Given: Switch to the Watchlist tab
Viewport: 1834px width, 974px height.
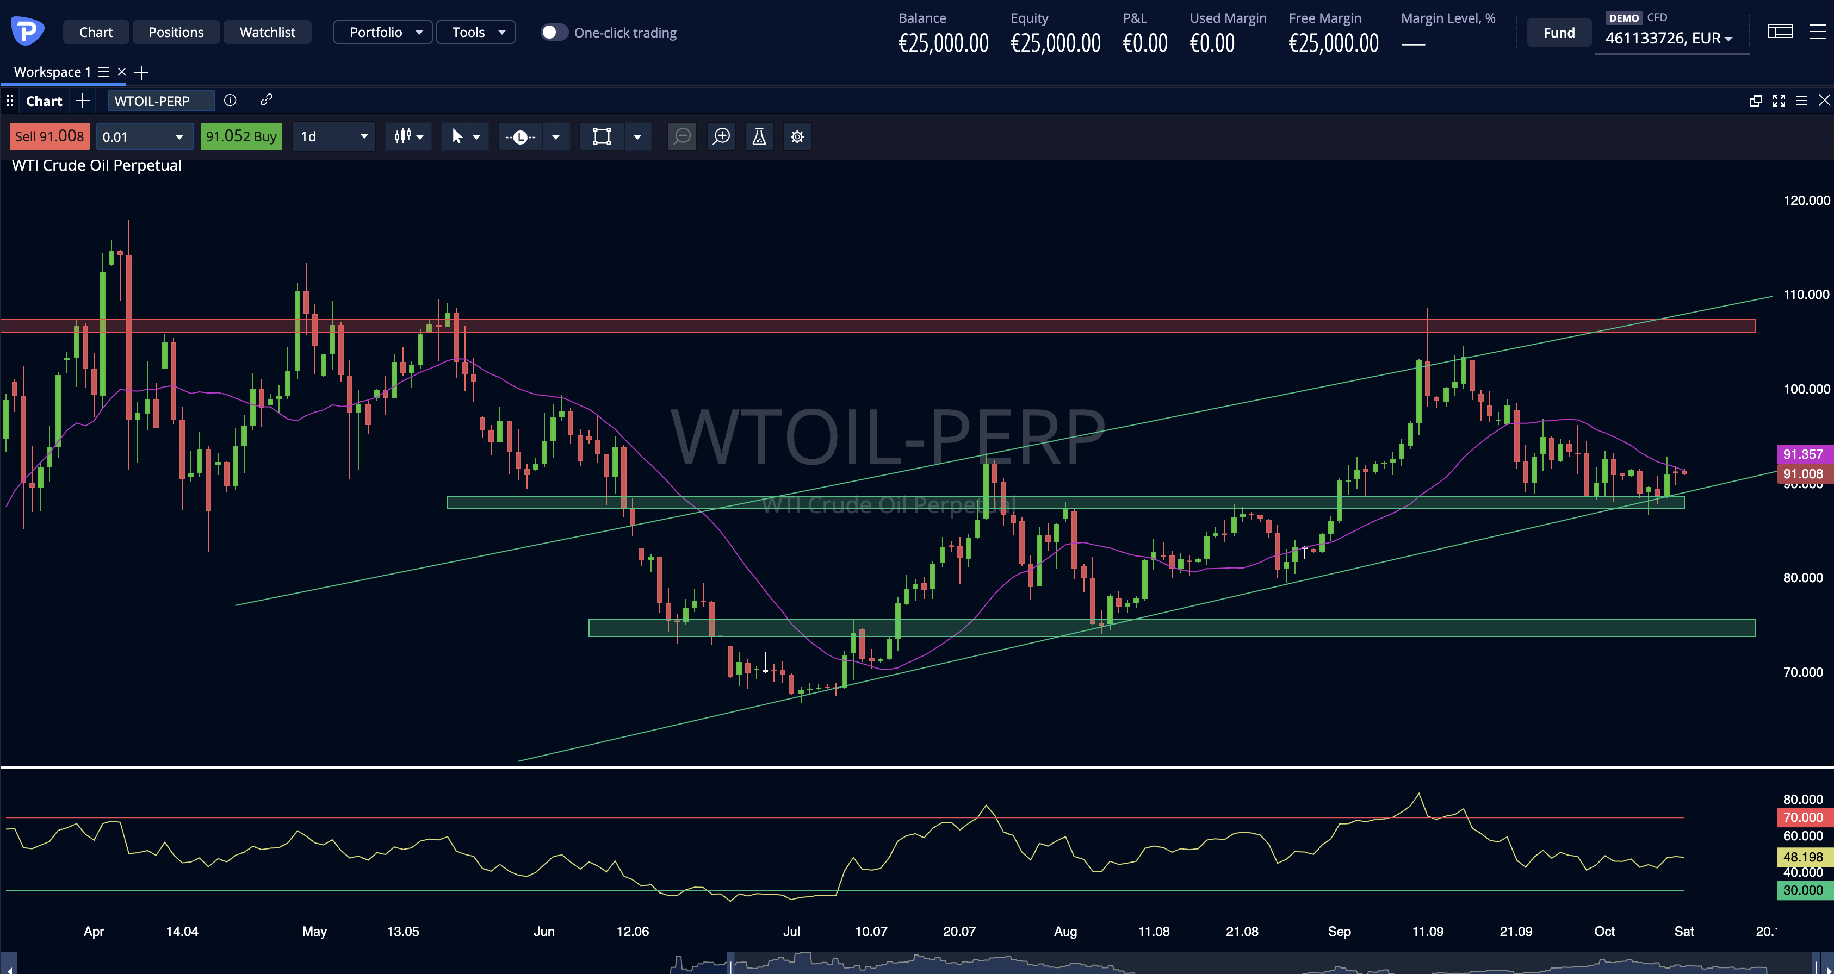Looking at the screenshot, I should pos(267,32).
